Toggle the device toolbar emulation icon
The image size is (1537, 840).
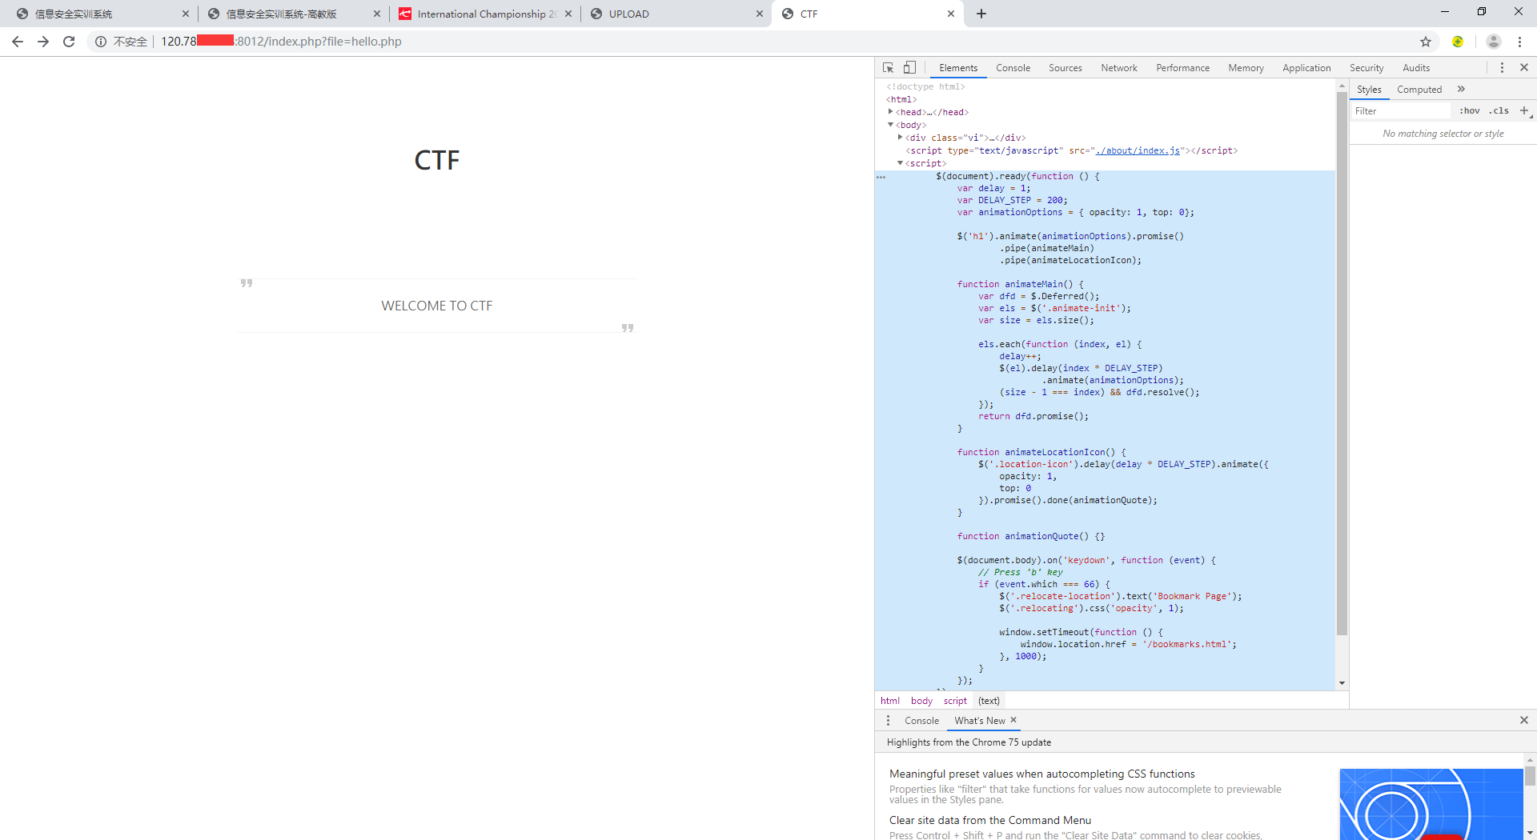(x=909, y=67)
